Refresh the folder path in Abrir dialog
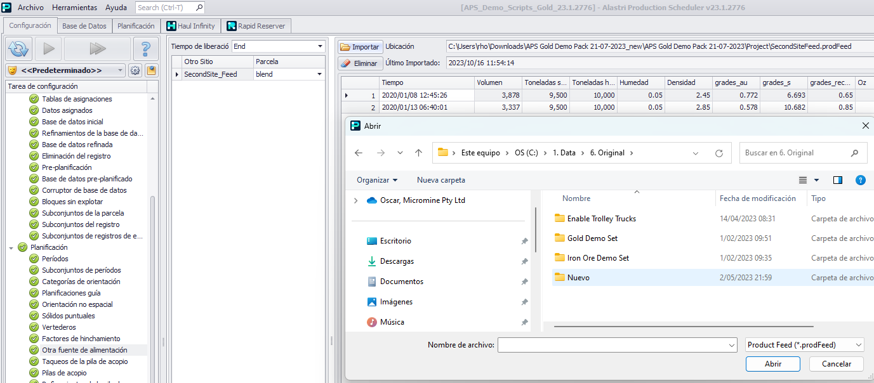 (719, 153)
